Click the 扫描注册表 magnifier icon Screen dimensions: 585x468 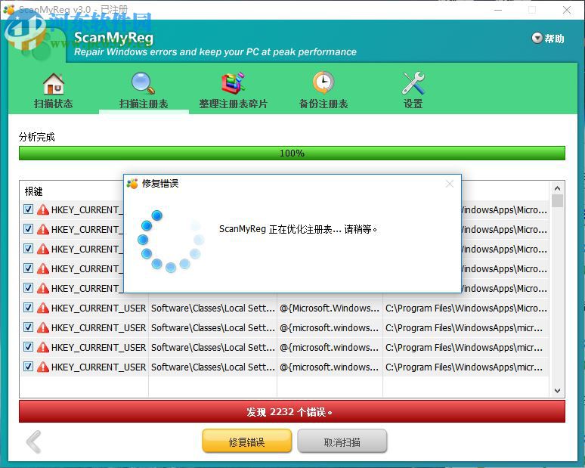144,83
